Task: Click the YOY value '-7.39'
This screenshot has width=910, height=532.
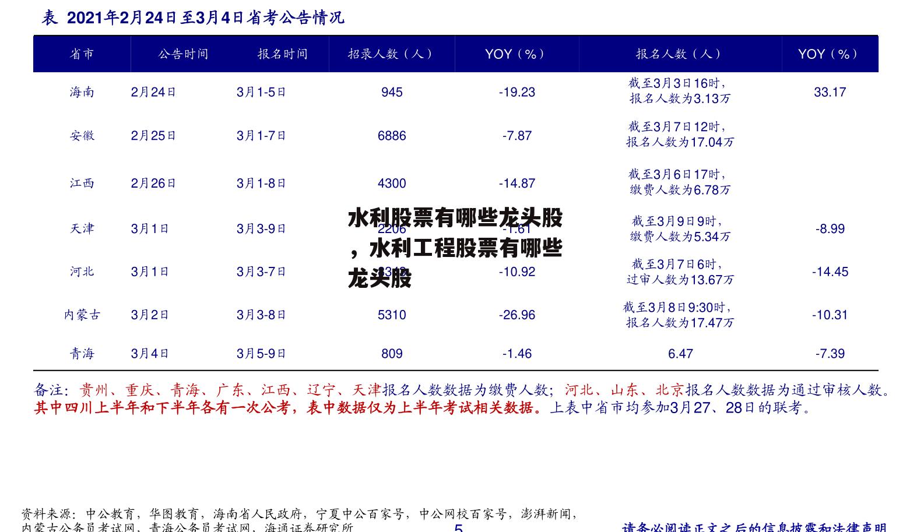Action: [x=830, y=353]
